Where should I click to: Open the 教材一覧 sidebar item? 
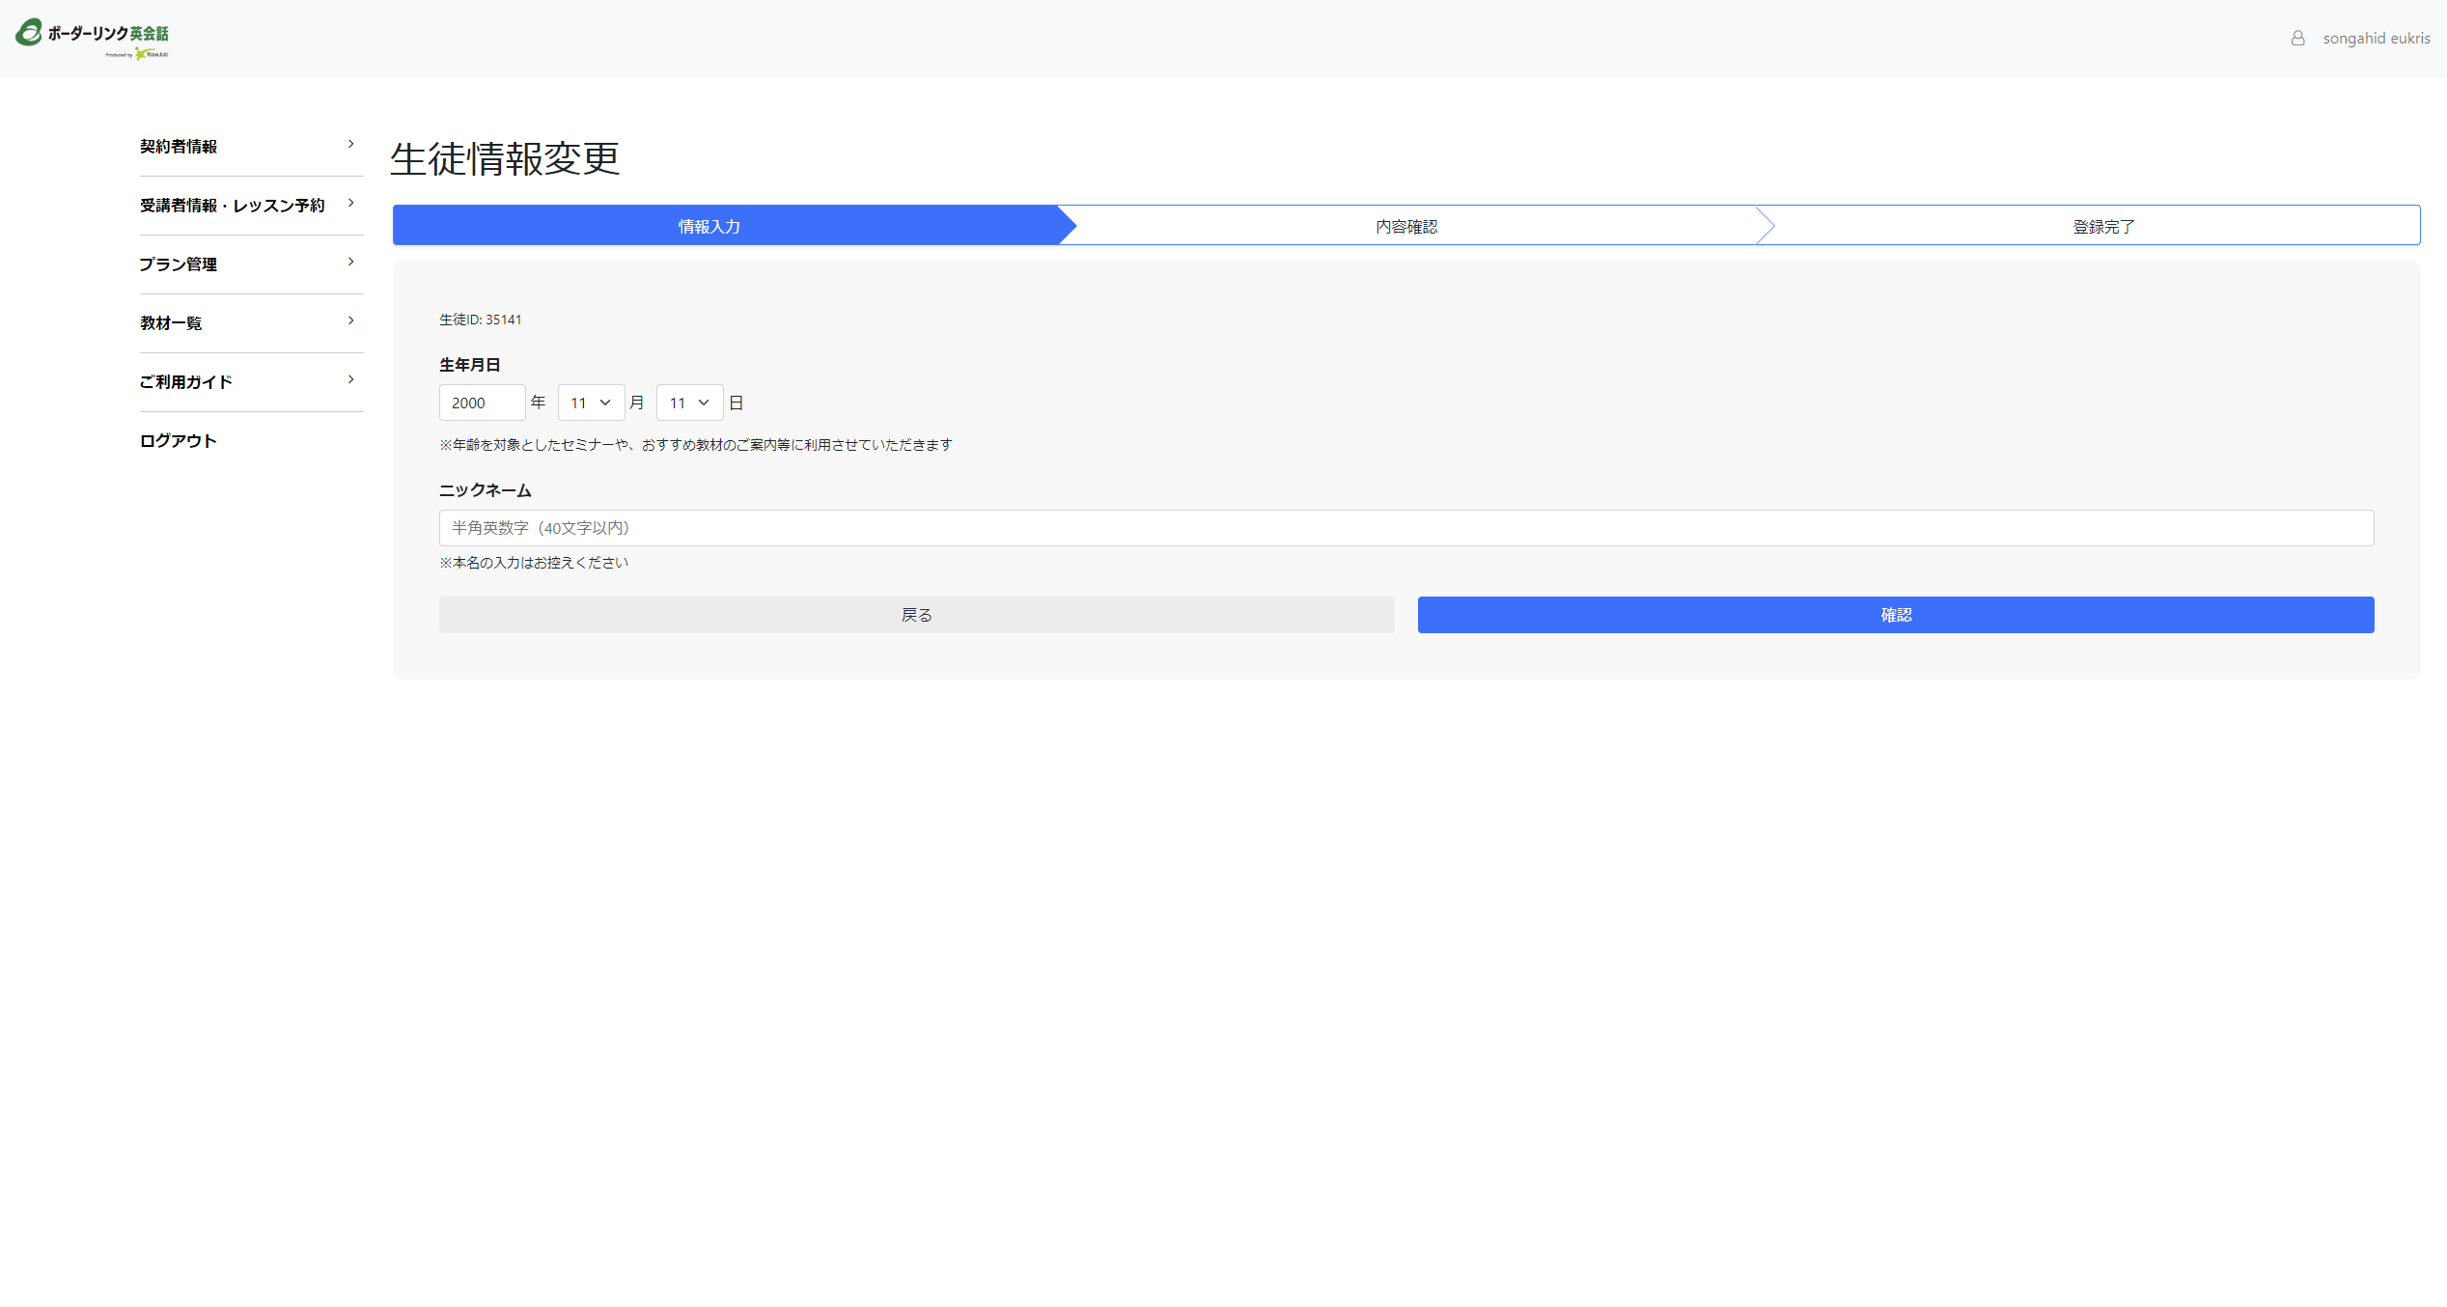pyautogui.click(x=171, y=323)
